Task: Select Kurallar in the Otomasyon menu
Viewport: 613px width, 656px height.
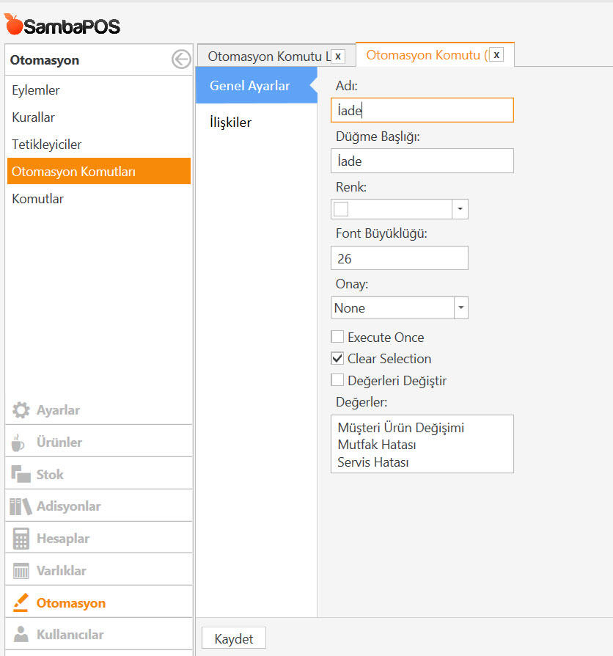Action: pos(34,117)
